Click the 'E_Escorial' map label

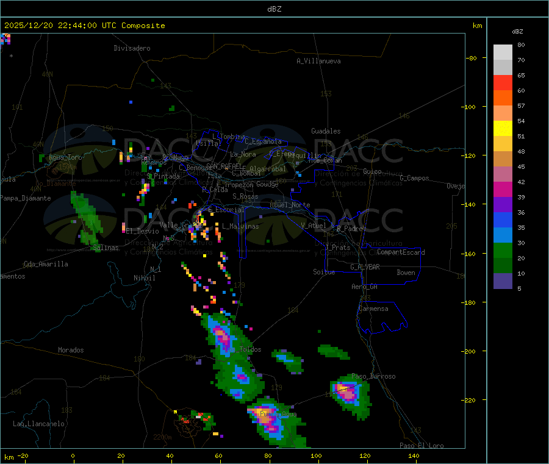(226, 210)
